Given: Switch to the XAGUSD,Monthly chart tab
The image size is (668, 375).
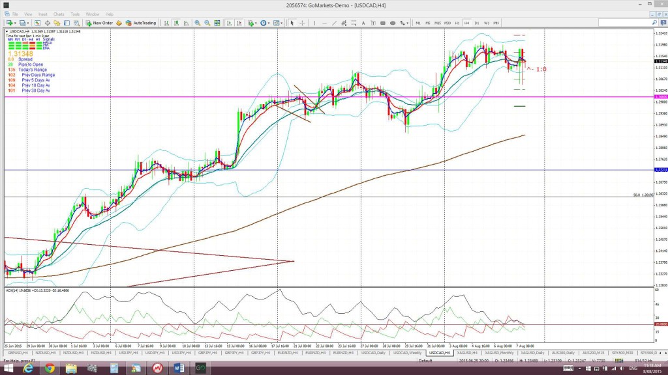Looking at the screenshot, I should [499, 353].
